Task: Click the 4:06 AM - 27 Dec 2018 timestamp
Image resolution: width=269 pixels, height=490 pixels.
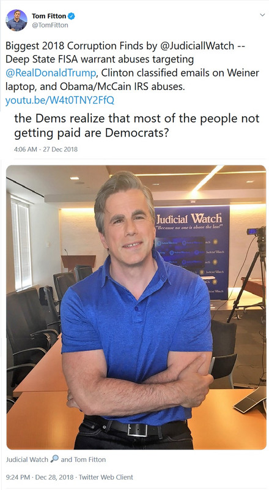Action: (46, 149)
